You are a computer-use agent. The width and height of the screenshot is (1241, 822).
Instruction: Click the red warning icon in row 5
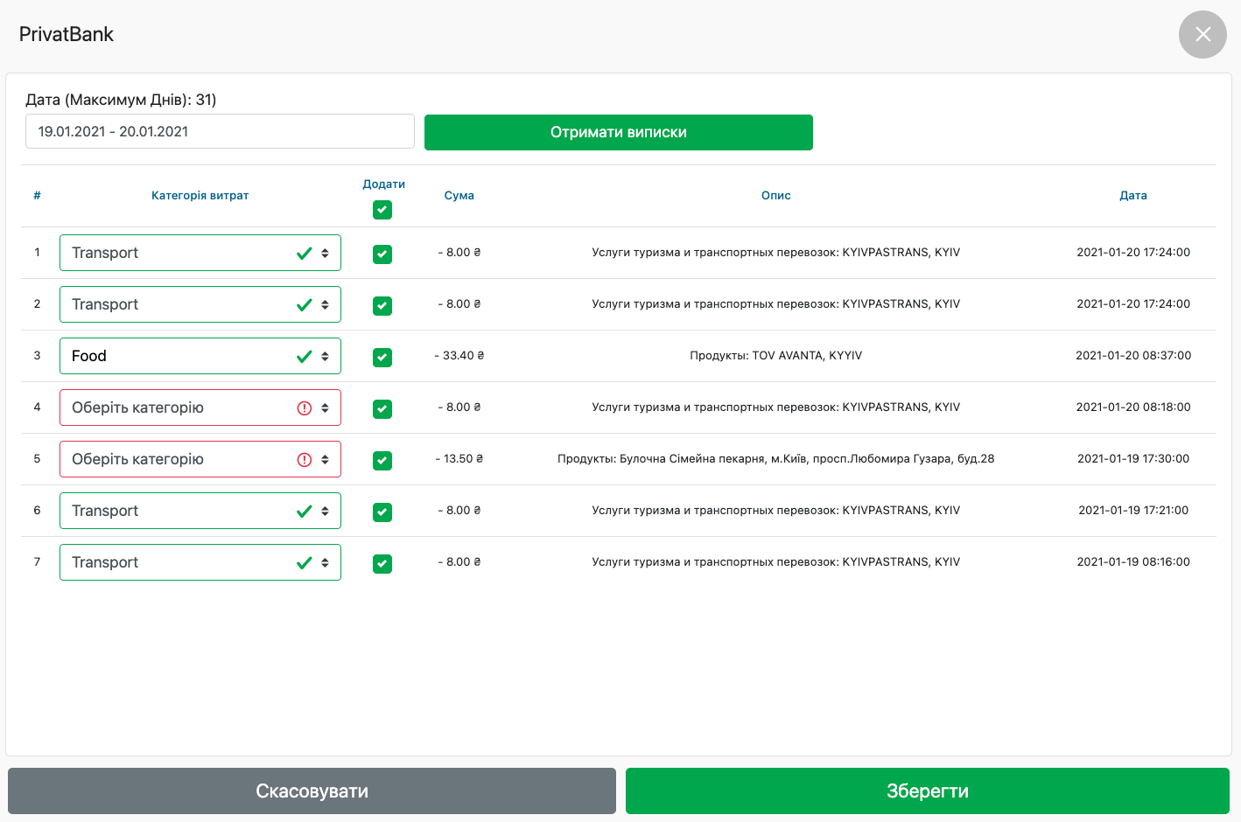coord(305,460)
